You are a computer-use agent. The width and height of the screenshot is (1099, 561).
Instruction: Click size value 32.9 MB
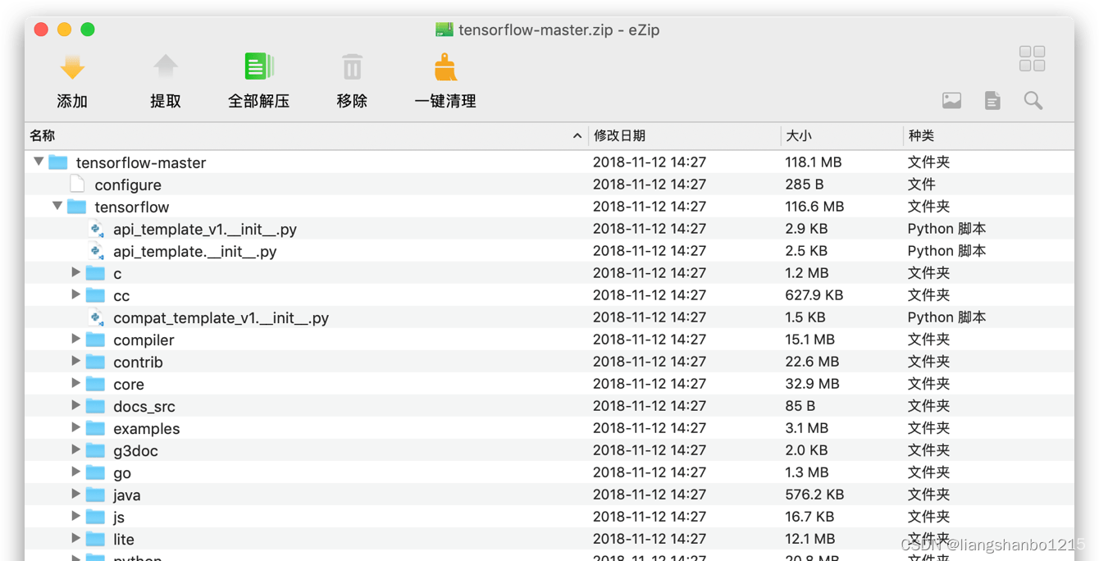coord(812,384)
